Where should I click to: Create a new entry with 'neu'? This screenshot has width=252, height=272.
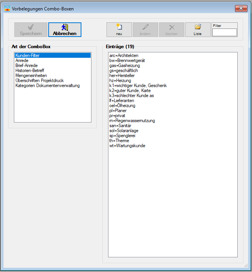click(119, 30)
